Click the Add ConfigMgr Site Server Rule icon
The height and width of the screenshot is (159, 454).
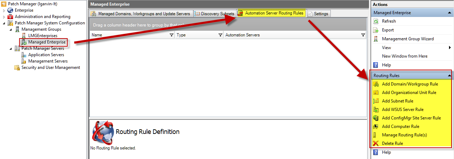point(376,118)
